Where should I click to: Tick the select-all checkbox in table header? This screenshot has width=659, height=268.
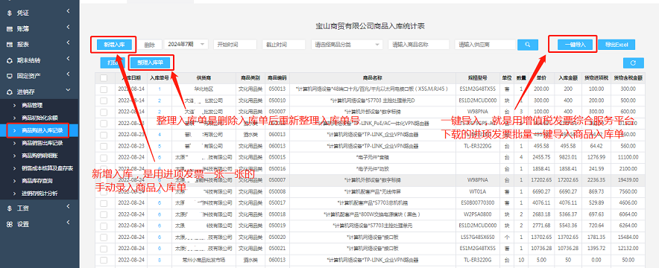pos(104,77)
